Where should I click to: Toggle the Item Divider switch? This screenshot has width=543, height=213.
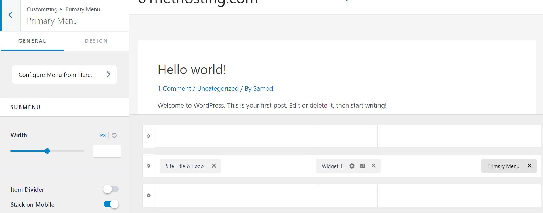tap(111, 189)
